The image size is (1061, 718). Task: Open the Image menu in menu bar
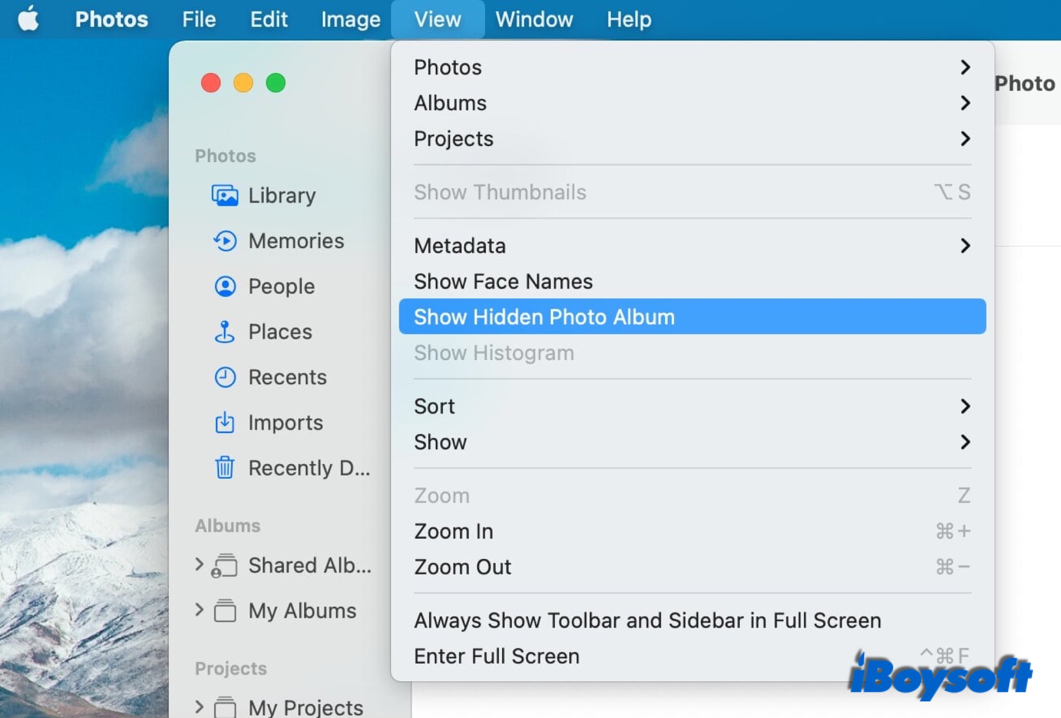350,19
